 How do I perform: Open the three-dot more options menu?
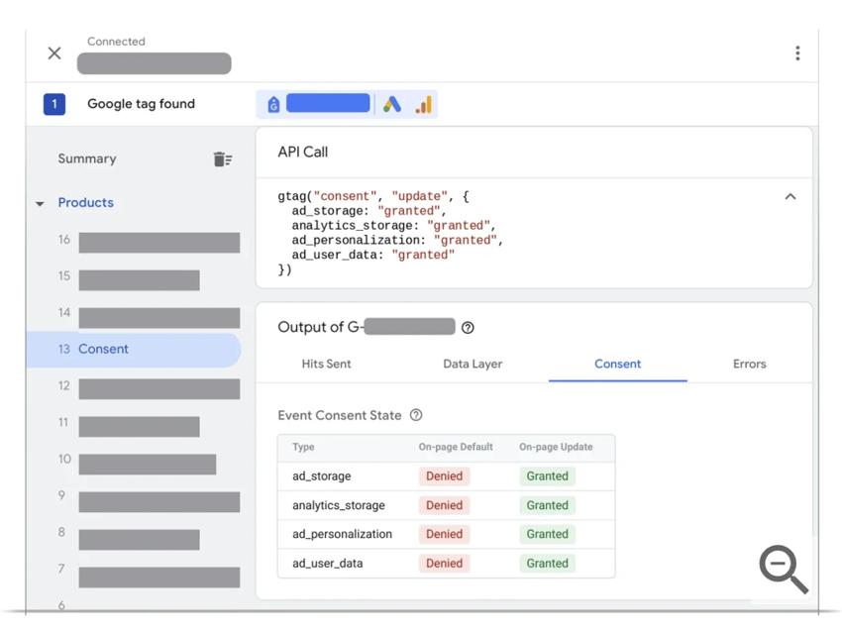point(797,53)
